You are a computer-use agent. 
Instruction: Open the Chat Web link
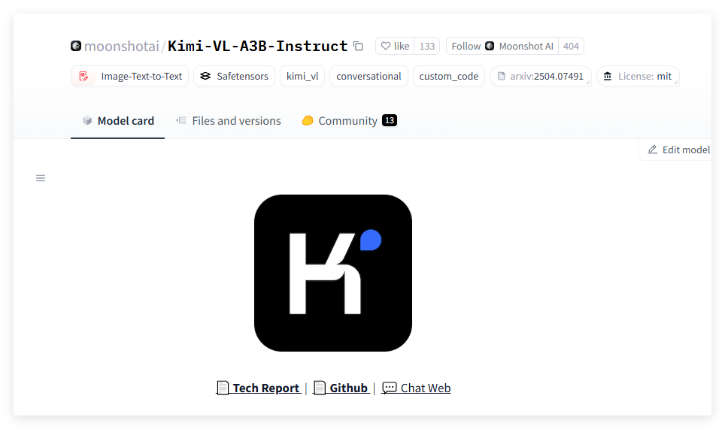[417, 388]
